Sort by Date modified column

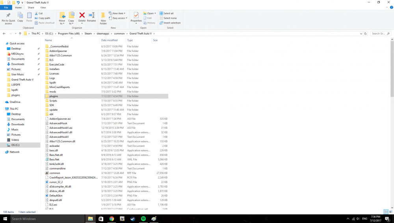pyautogui.click(x=109, y=40)
